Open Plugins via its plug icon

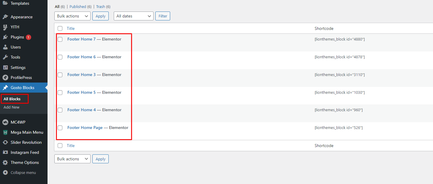(5, 37)
